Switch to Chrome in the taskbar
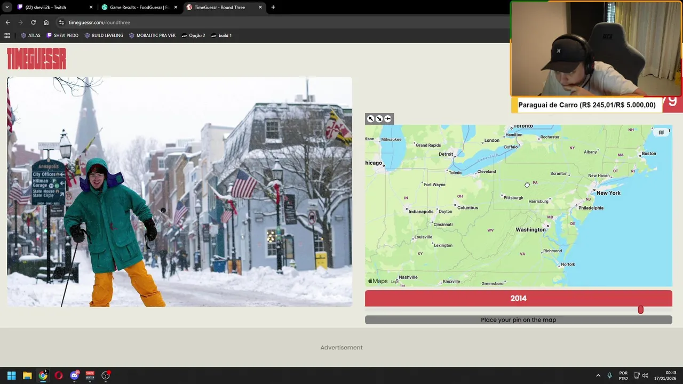This screenshot has height=384, width=683. click(43, 375)
